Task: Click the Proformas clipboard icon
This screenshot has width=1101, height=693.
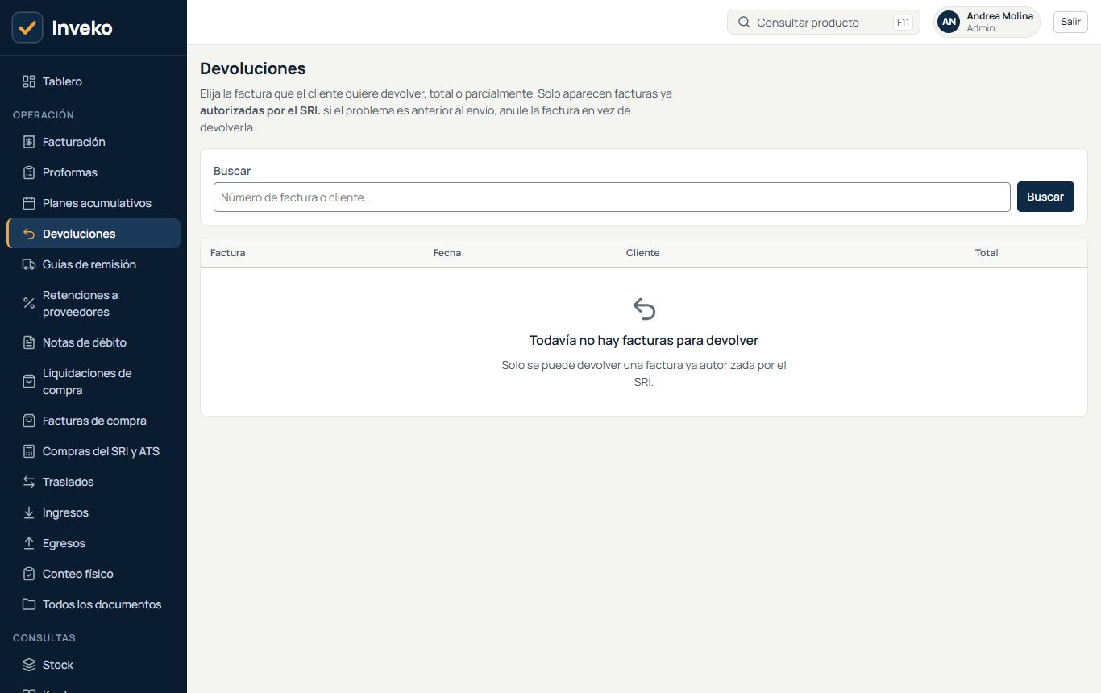Action: [x=29, y=172]
